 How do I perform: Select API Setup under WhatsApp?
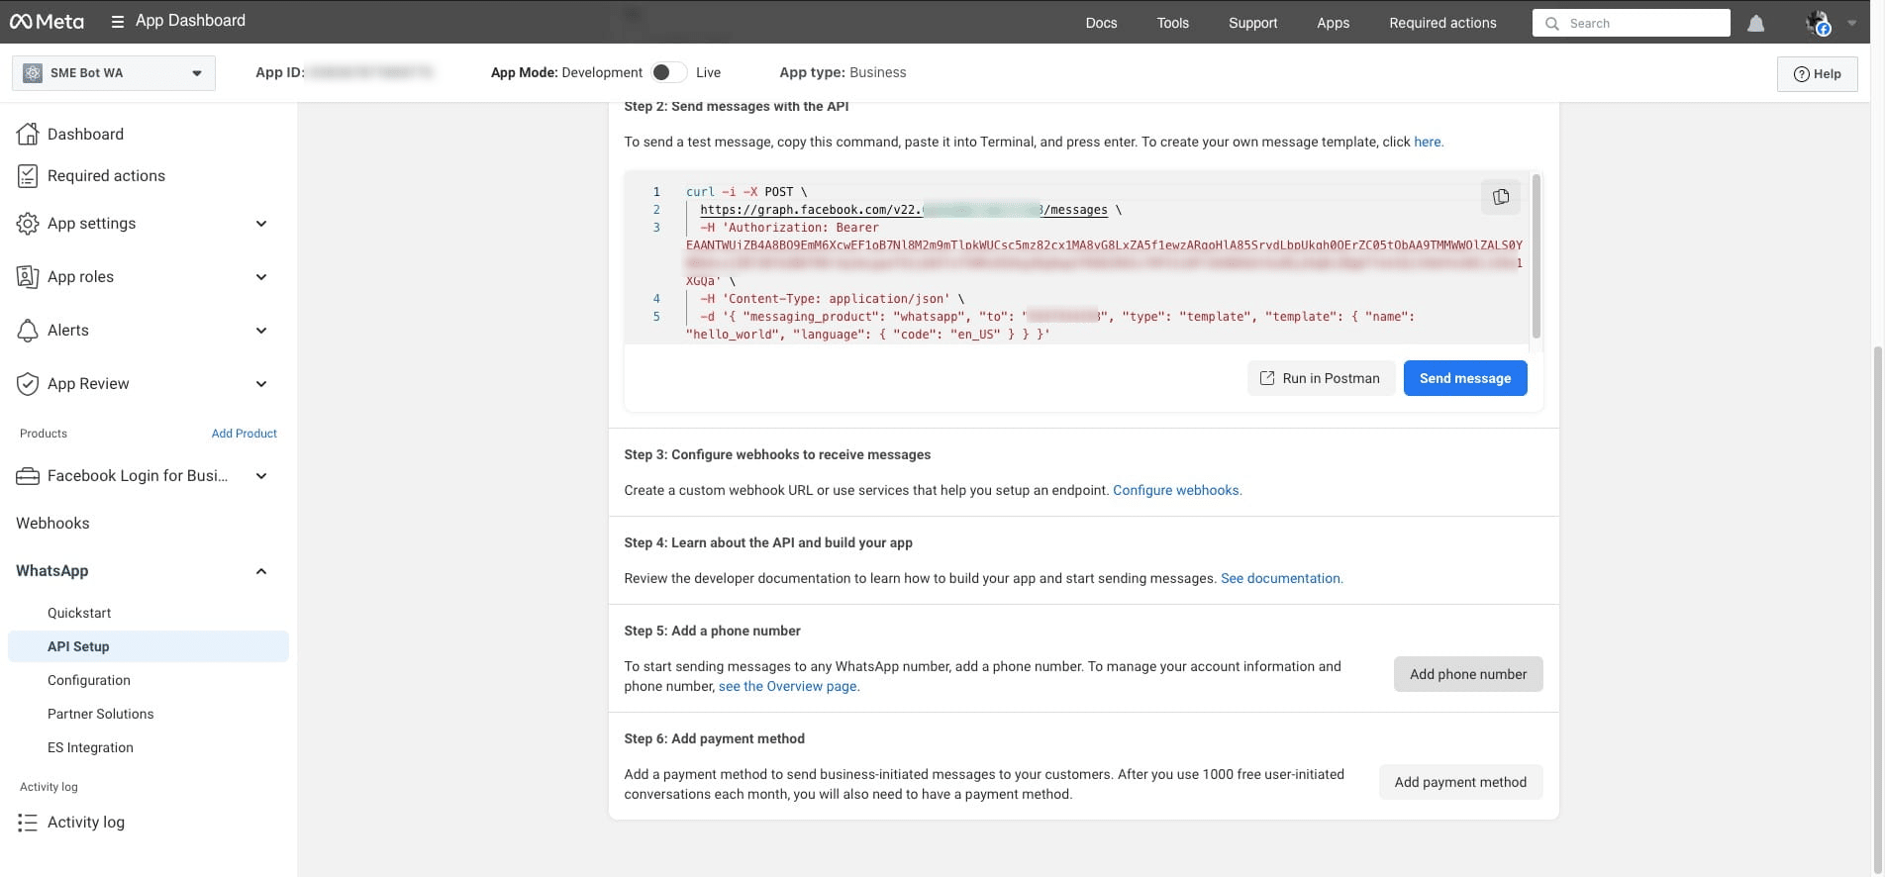149,646
